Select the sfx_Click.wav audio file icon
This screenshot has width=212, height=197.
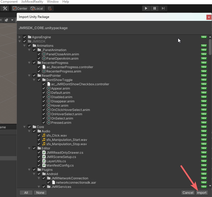point(44,136)
